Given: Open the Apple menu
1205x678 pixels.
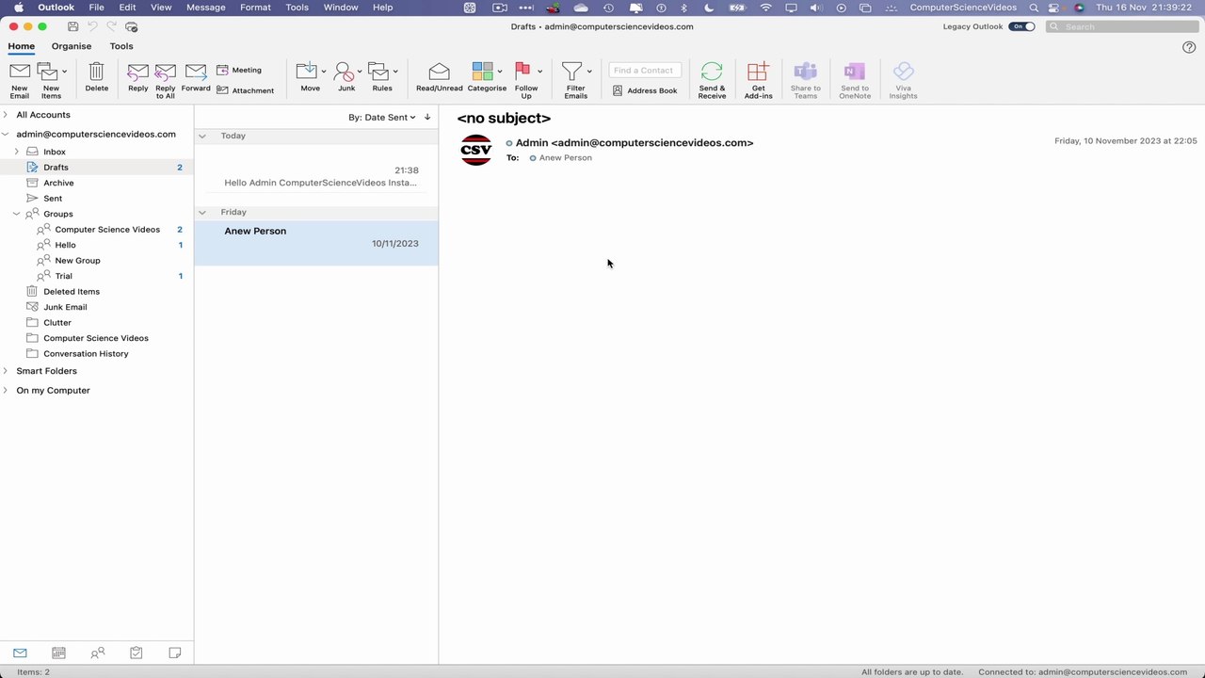Looking at the screenshot, I should 18,8.
